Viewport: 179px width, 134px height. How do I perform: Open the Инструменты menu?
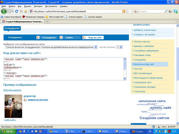pos(51,6)
